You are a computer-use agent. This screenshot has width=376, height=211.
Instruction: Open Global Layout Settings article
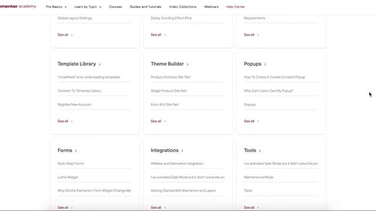pyautogui.click(x=75, y=18)
